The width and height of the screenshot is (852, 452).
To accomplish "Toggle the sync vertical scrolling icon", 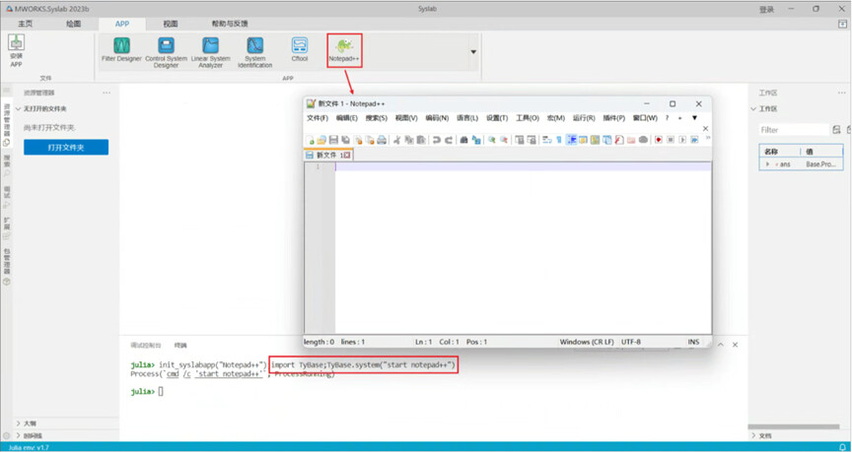I will (519, 140).
